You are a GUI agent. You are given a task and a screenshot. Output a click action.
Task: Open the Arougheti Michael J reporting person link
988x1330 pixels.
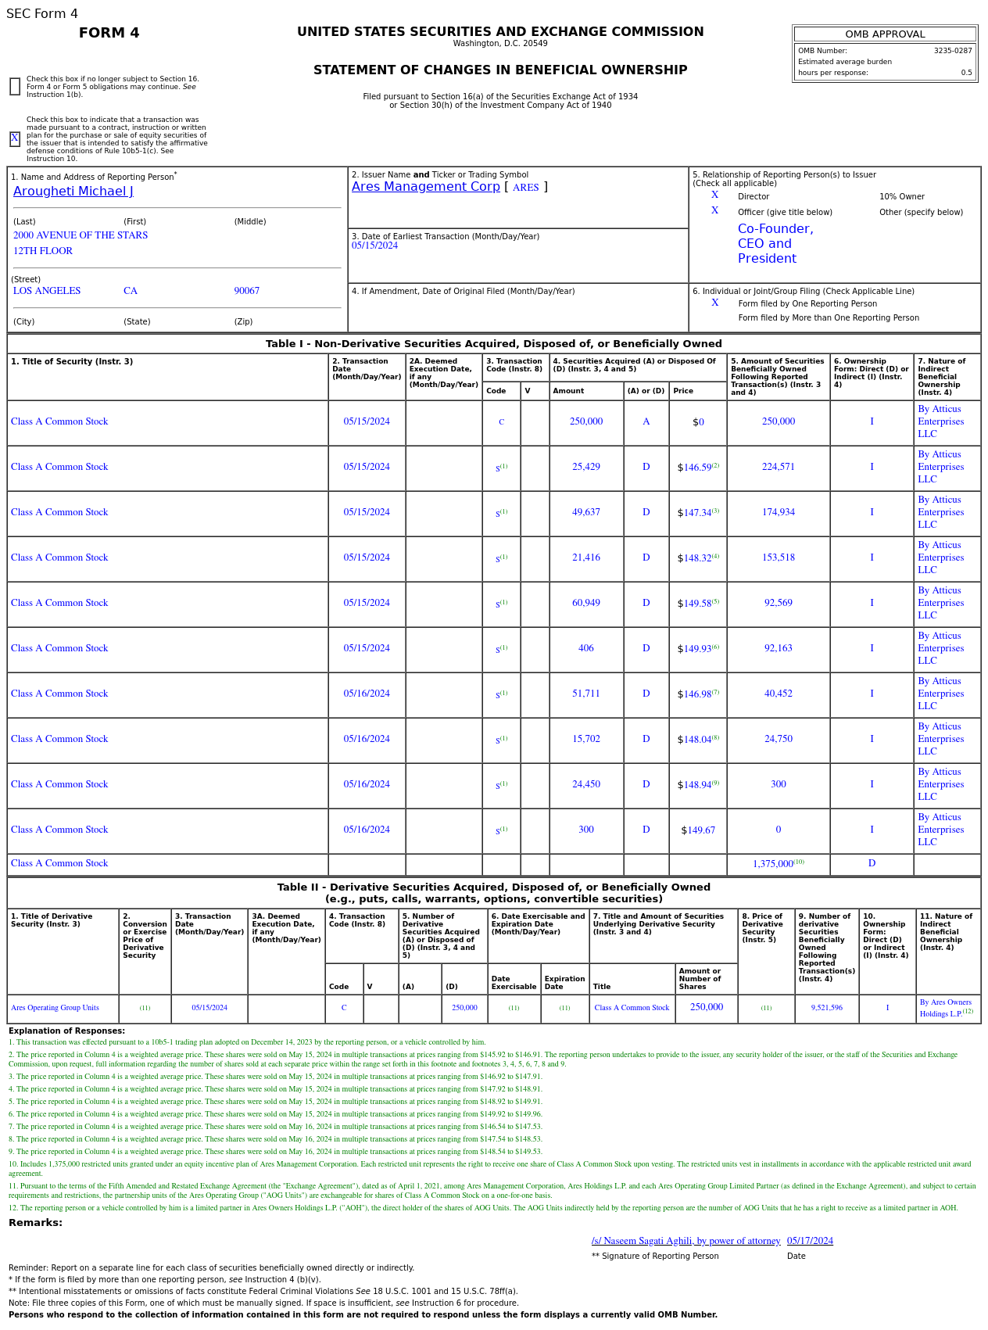(x=73, y=192)
